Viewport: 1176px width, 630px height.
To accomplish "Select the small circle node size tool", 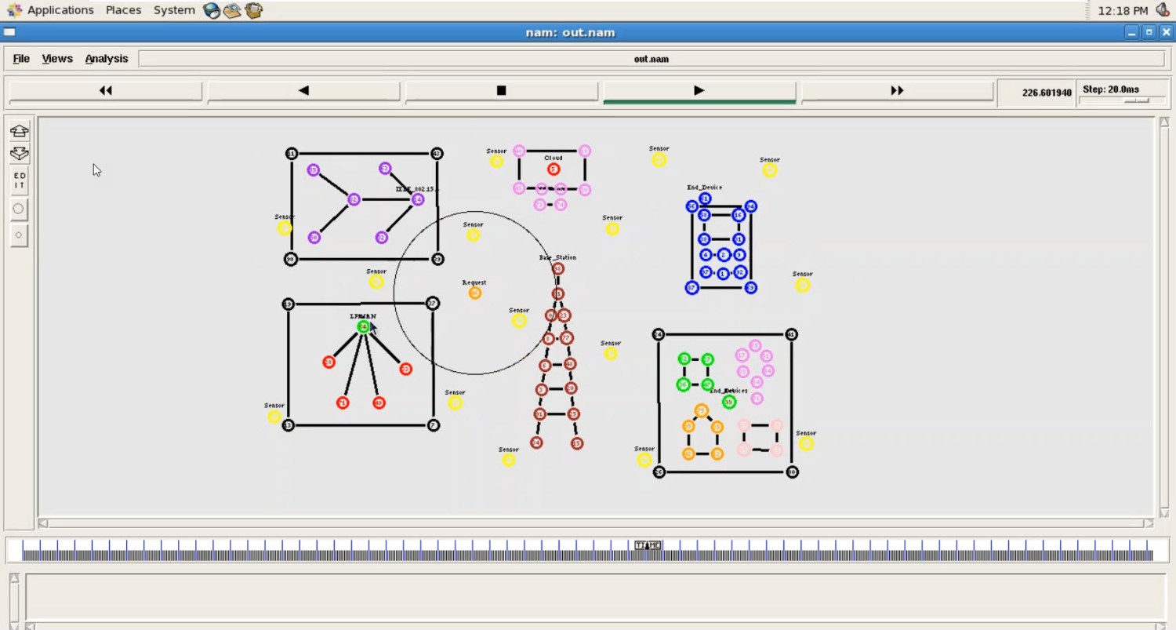I will pos(20,235).
